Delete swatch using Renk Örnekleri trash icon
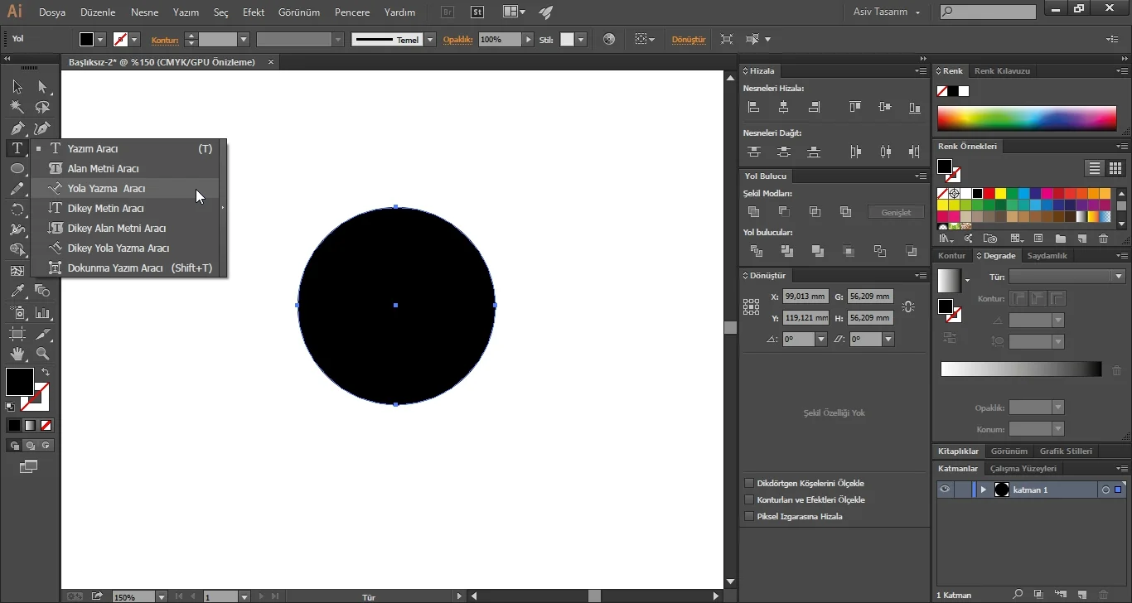Viewport: 1132px width, 603px height. tap(1103, 239)
